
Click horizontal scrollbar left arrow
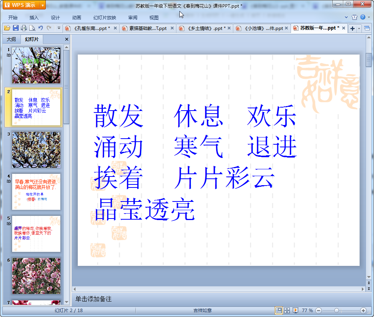tap(75, 289)
